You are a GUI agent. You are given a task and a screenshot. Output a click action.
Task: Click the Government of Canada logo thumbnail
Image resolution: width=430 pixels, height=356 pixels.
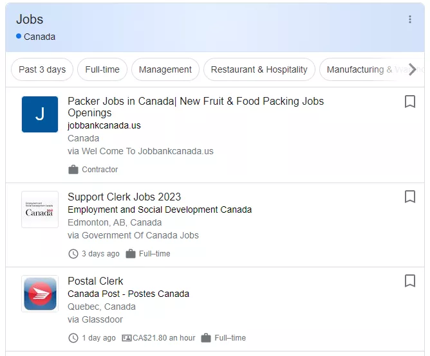40,209
